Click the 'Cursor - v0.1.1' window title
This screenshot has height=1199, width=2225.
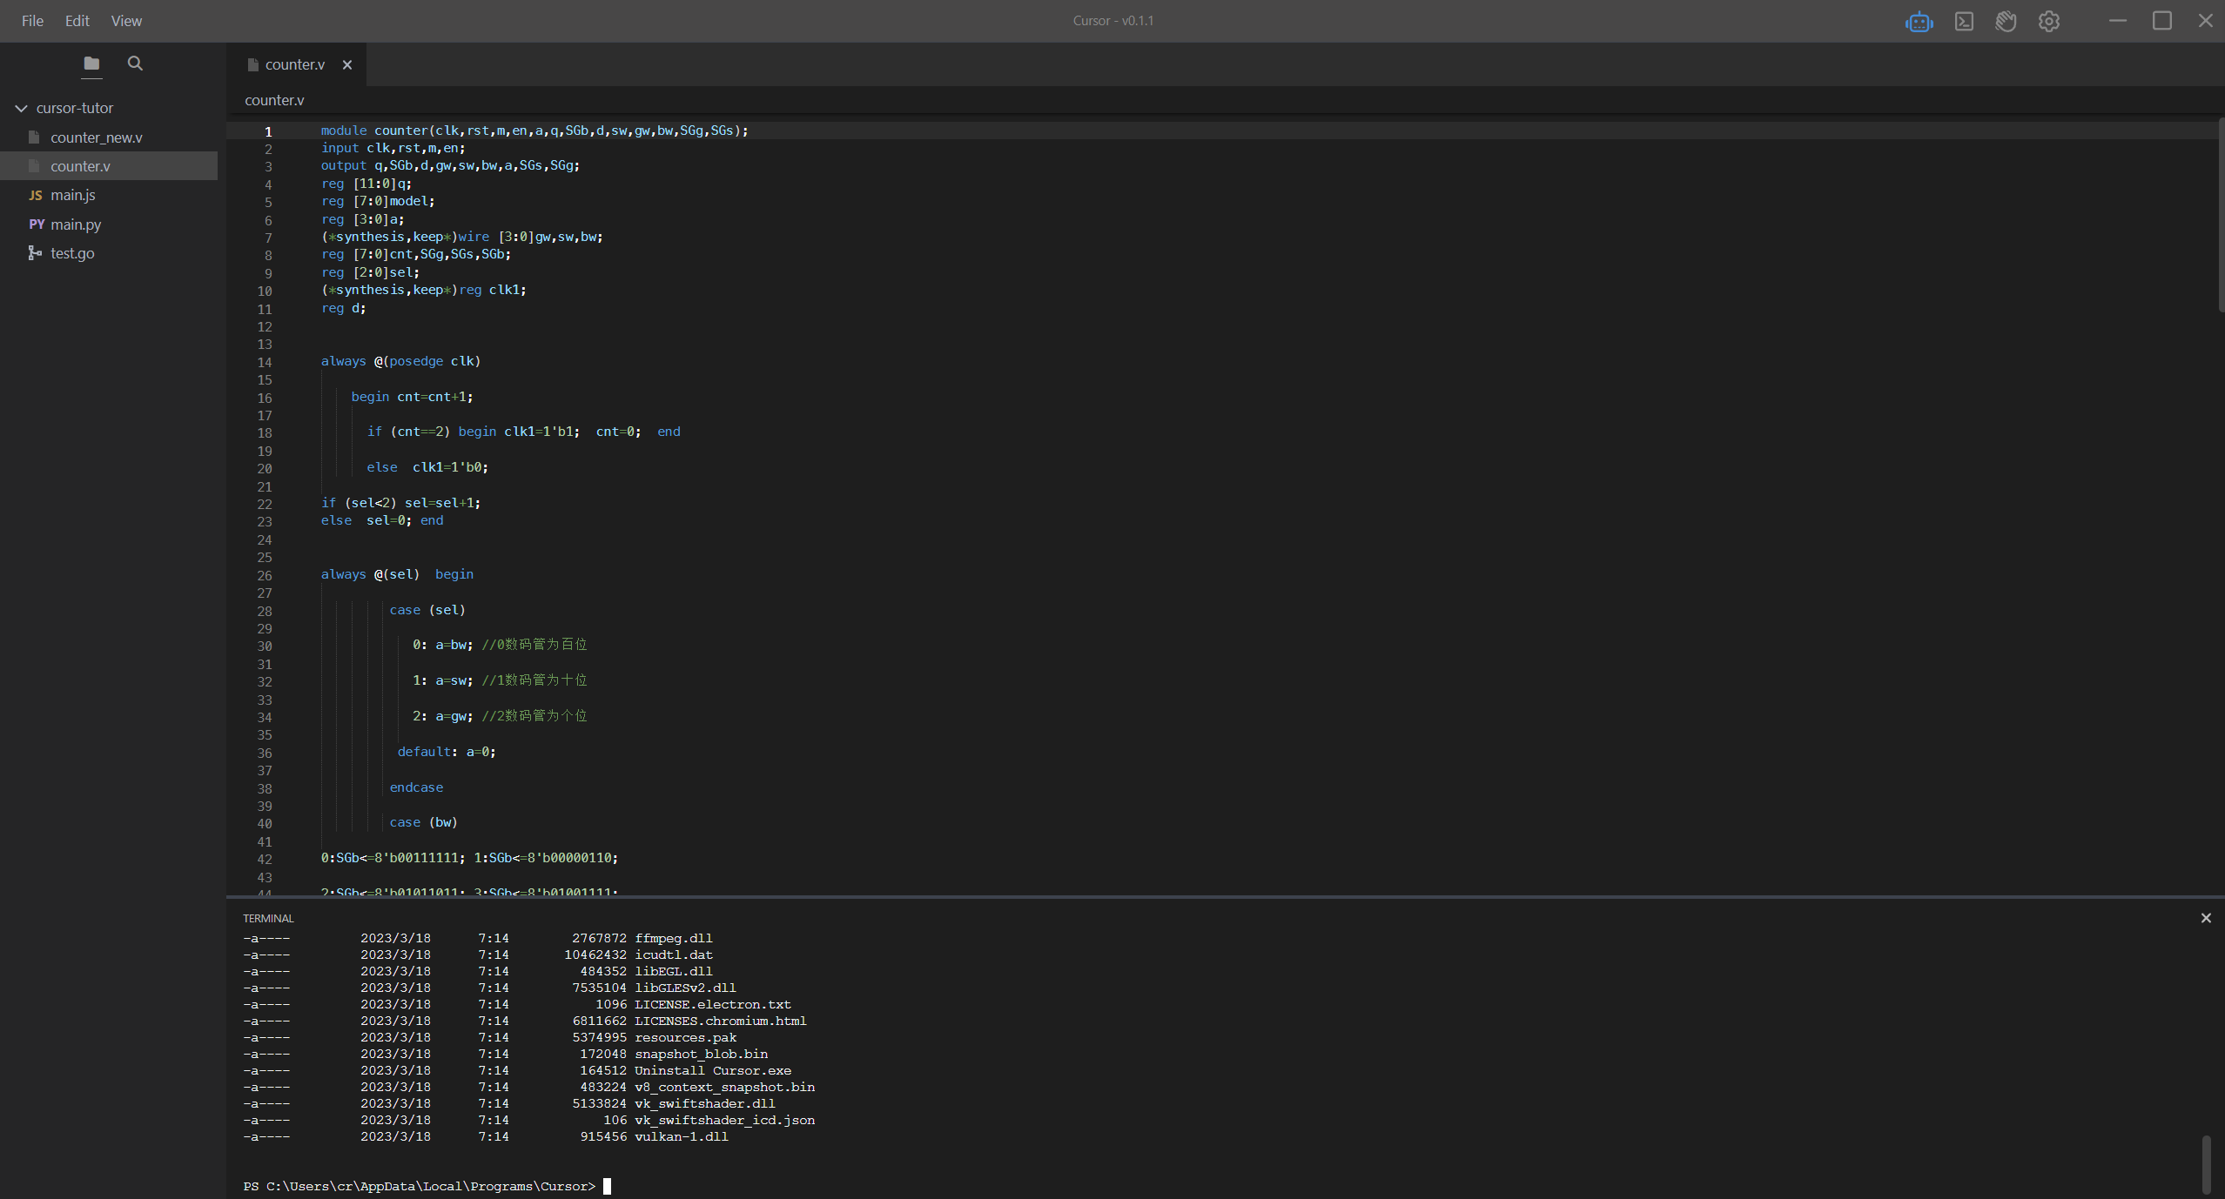pos(1113,21)
